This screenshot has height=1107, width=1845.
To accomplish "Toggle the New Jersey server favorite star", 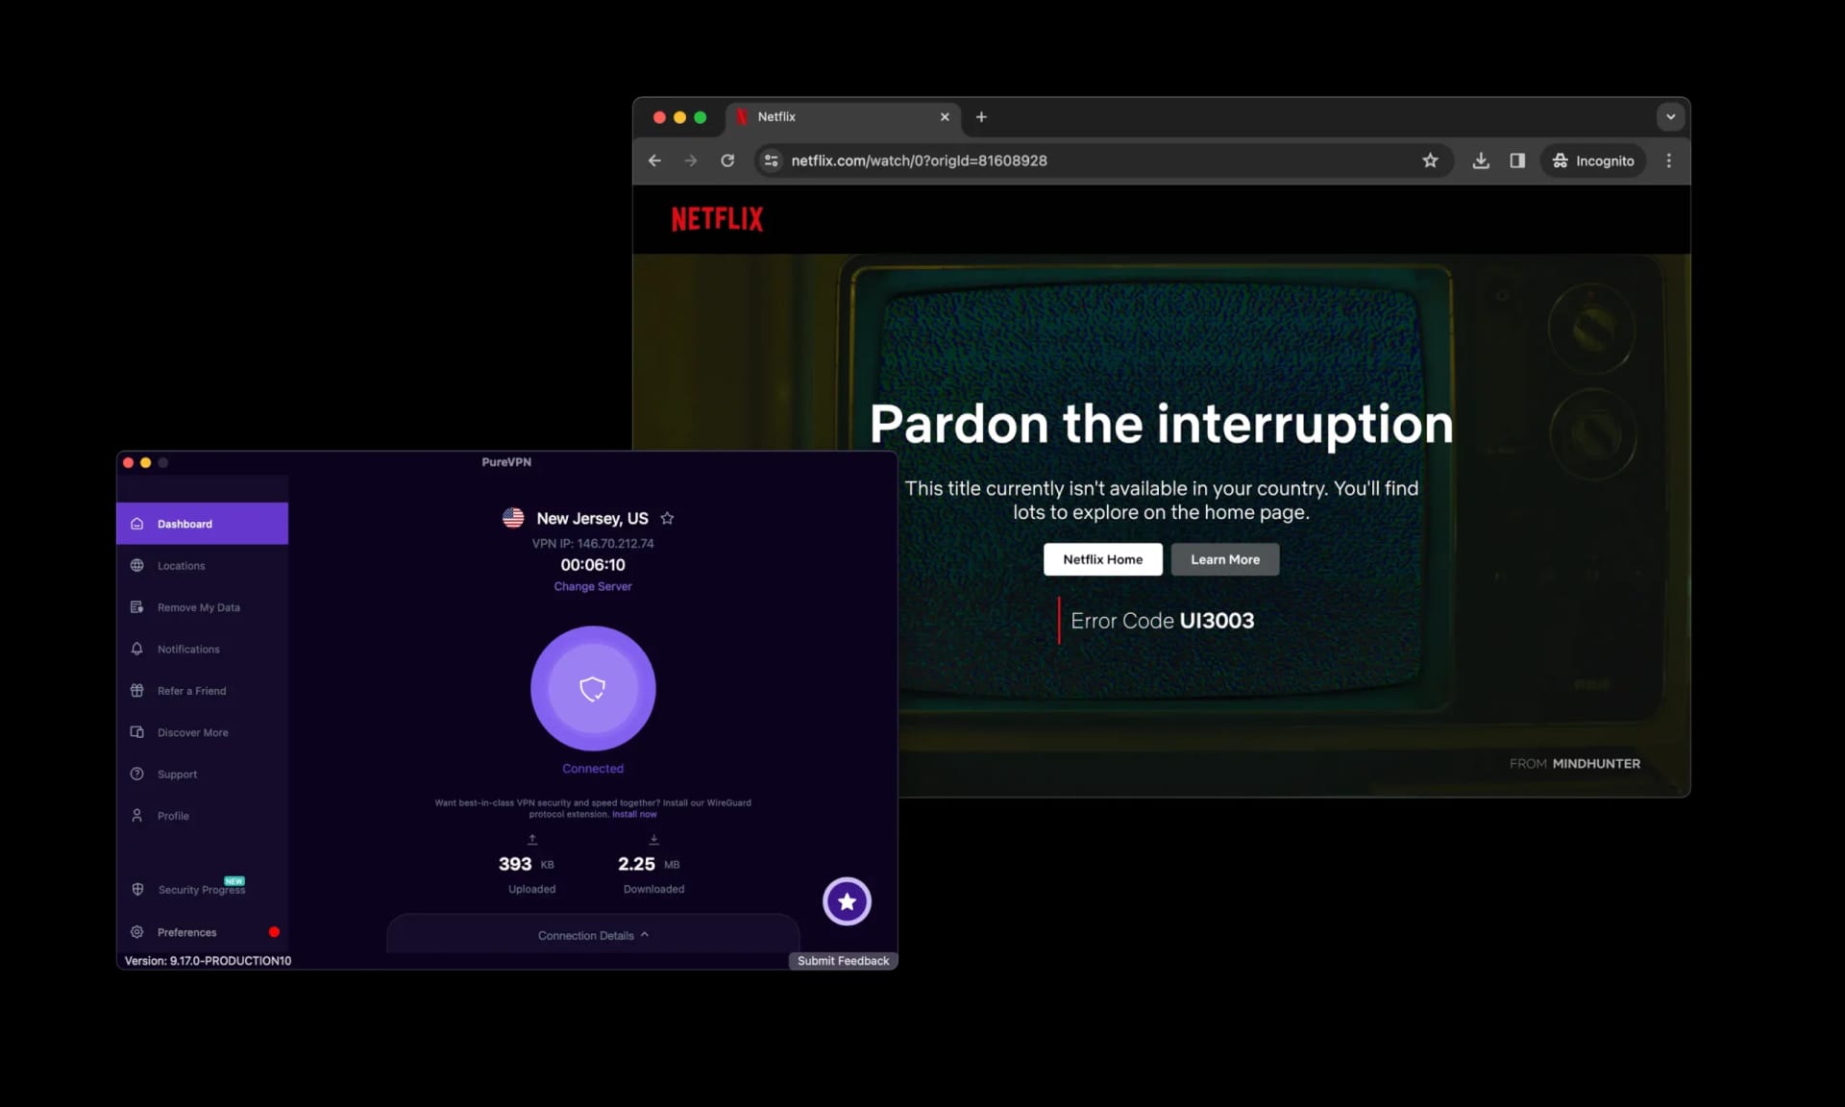I will (x=668, y=518).
